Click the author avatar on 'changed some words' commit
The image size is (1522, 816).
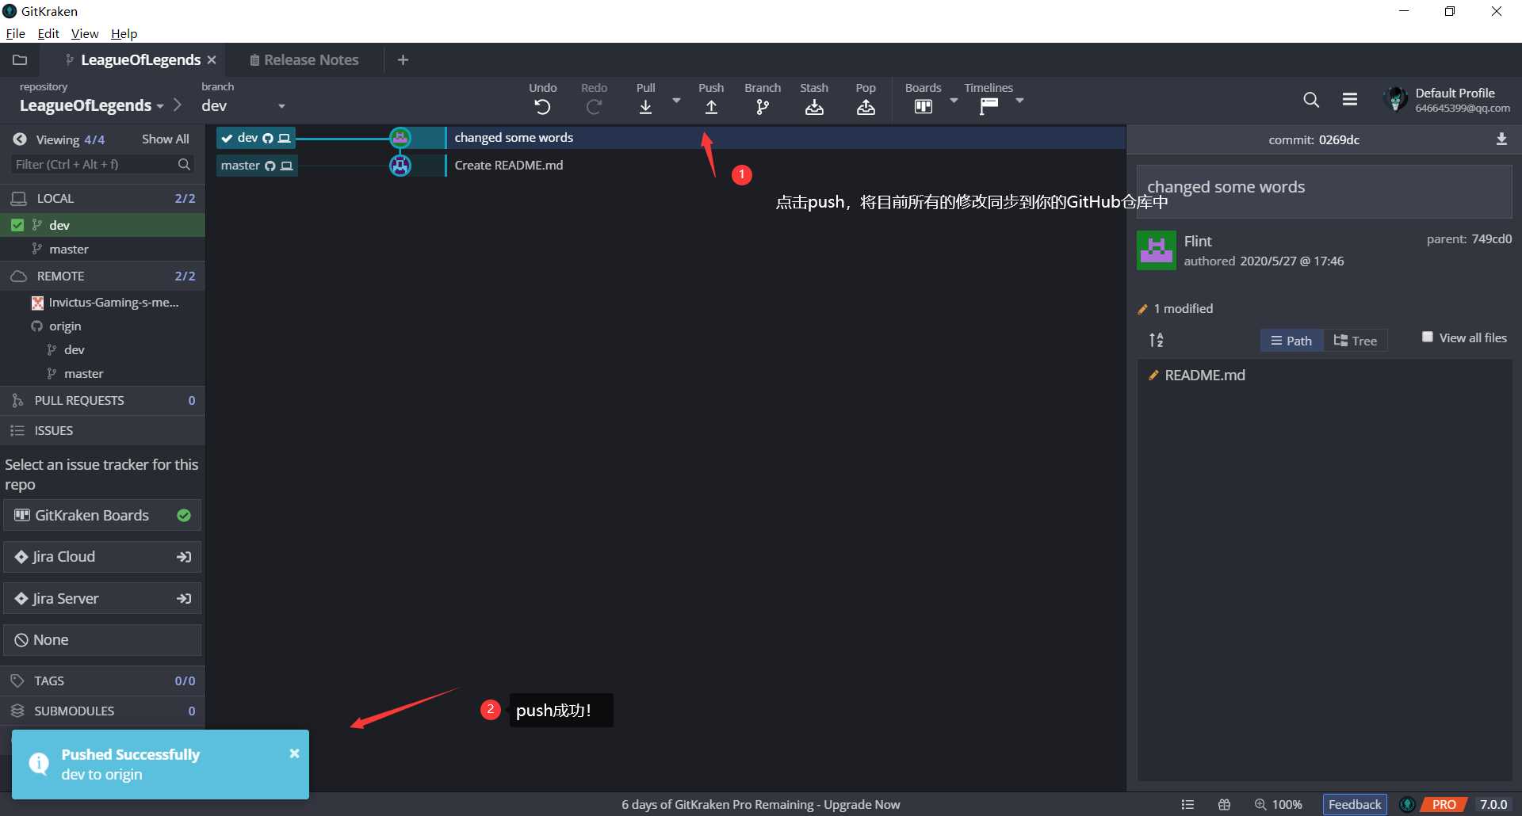(x=400, y=138)
